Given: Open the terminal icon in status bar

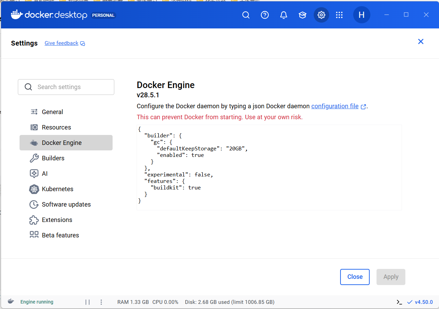Looking at the screenshot, I should 399,302.
